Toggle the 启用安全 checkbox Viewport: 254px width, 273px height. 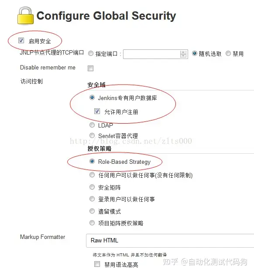coord(21,41)
